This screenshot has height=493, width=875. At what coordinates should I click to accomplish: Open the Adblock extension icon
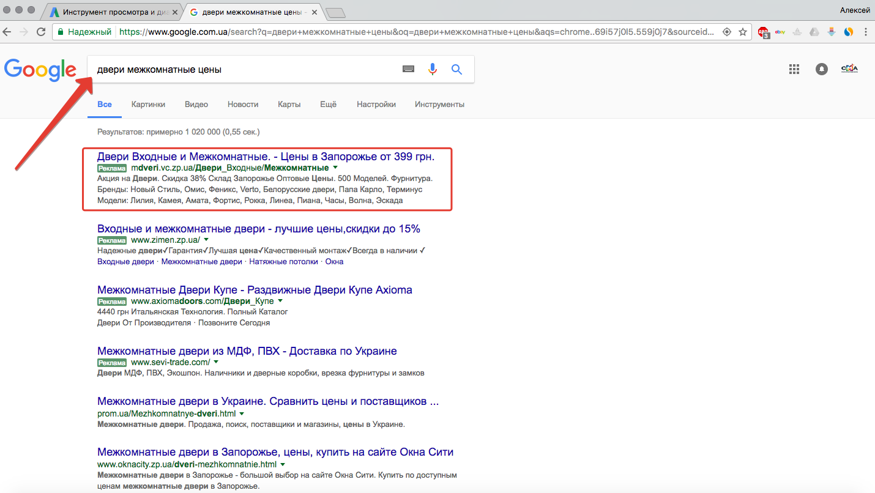click(x=764, y=32)
